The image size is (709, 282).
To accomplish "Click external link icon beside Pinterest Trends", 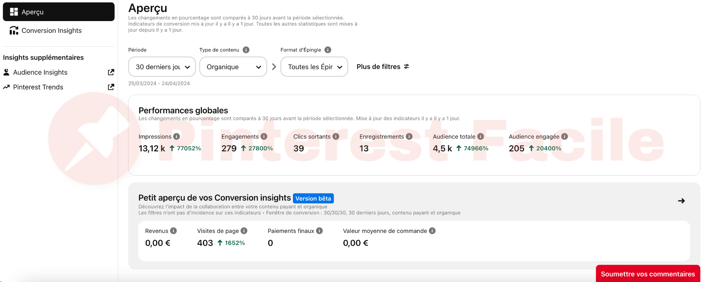I will point(111,87).
